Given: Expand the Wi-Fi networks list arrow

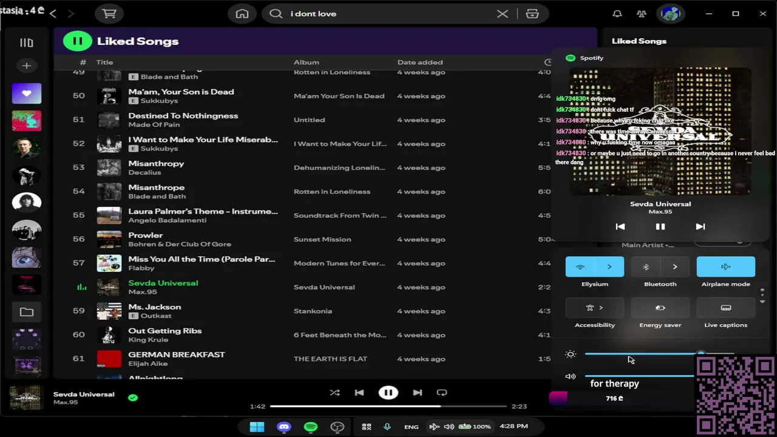Looking at the screenshot, I should tap(609, 267).
